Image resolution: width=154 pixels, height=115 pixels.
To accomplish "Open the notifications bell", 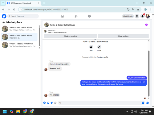I will pyautogui.click(x=142, y=16).
